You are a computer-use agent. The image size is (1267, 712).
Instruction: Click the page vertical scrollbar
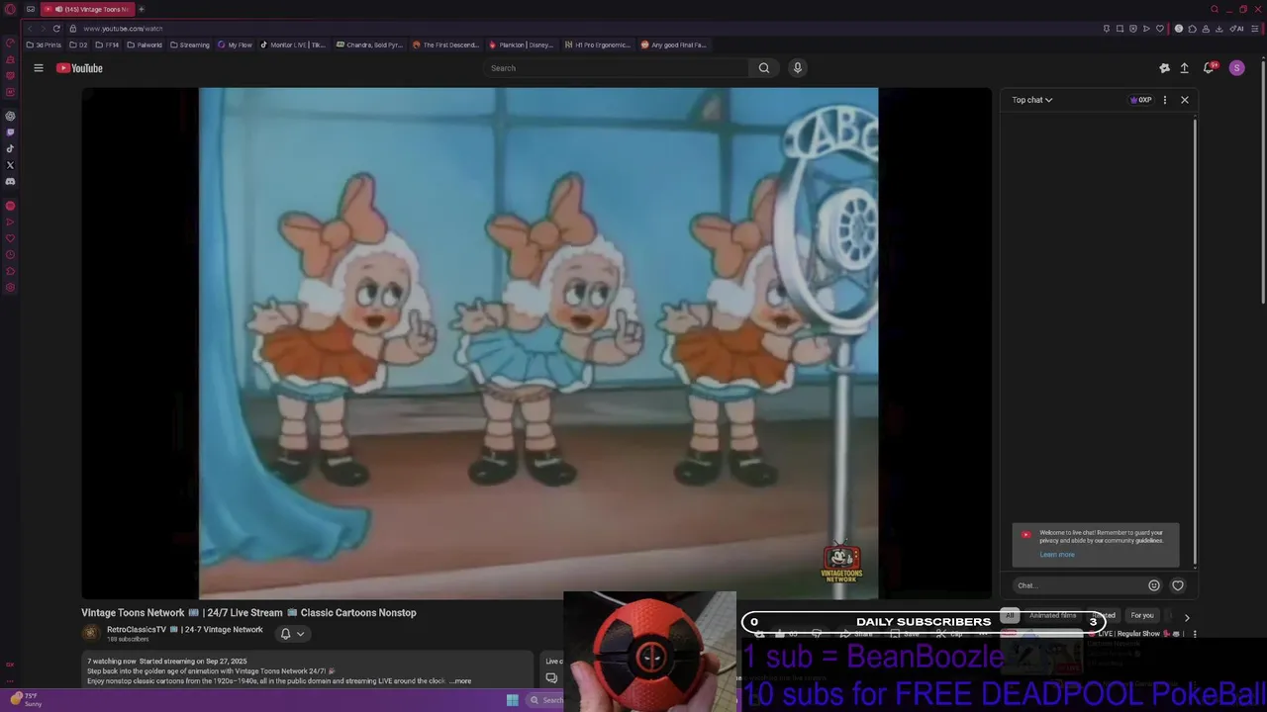(x=1263, y=183)
